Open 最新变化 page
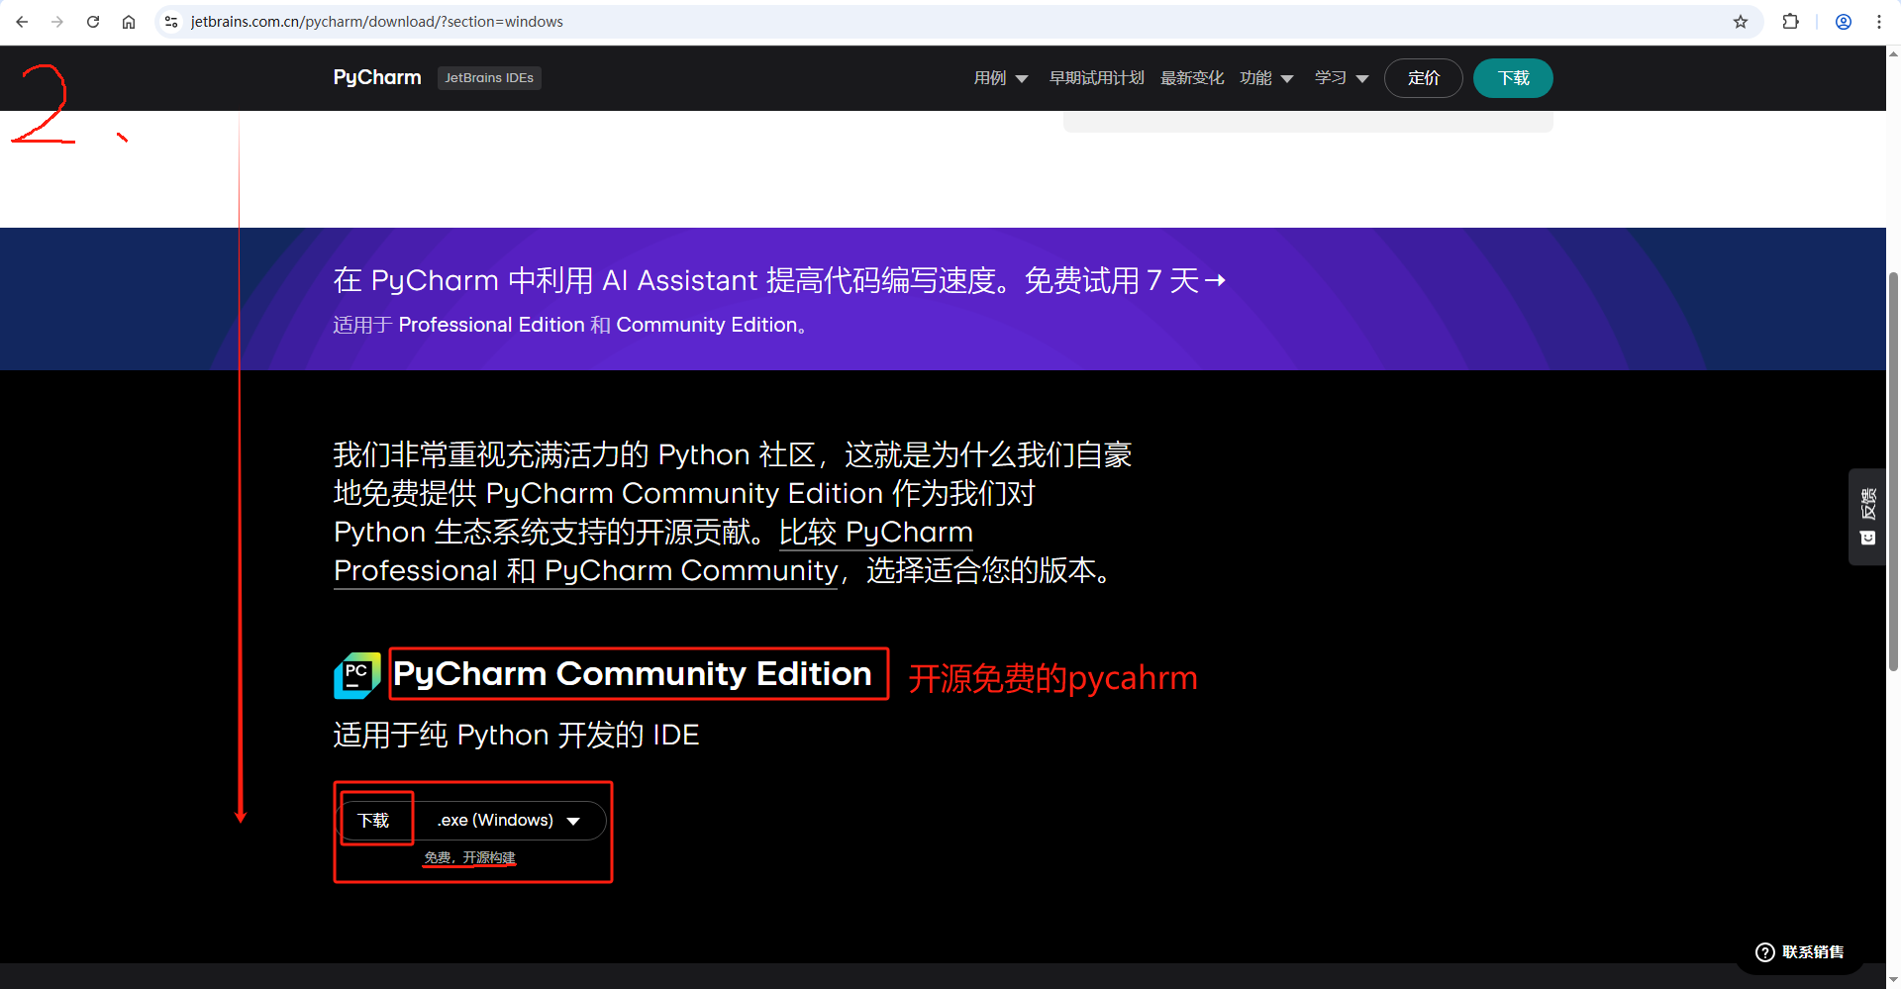 click(1192, 78)
